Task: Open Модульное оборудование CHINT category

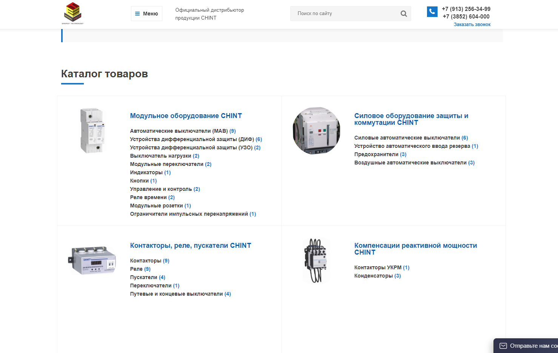Action: click(x=186, y=116)
